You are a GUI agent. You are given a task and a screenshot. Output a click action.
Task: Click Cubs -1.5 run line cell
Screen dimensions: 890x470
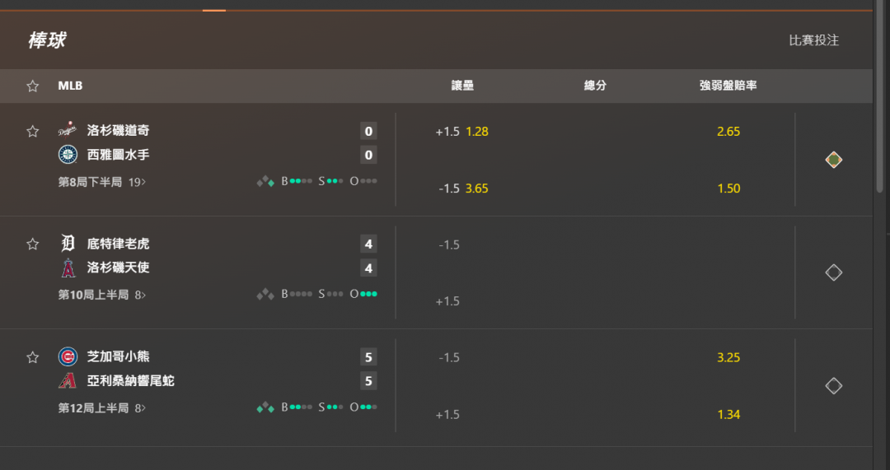coord(449,358)
